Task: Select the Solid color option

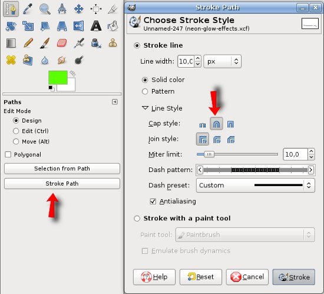Action: tap(145, 80)
